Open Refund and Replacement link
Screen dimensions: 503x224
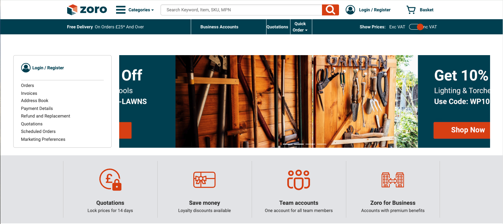(46, 116)
